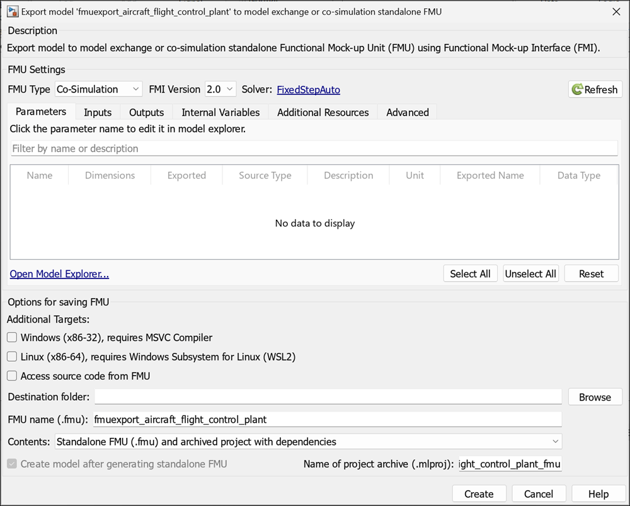Click the Filter by name or description field
630x506 pixels.
314,149
